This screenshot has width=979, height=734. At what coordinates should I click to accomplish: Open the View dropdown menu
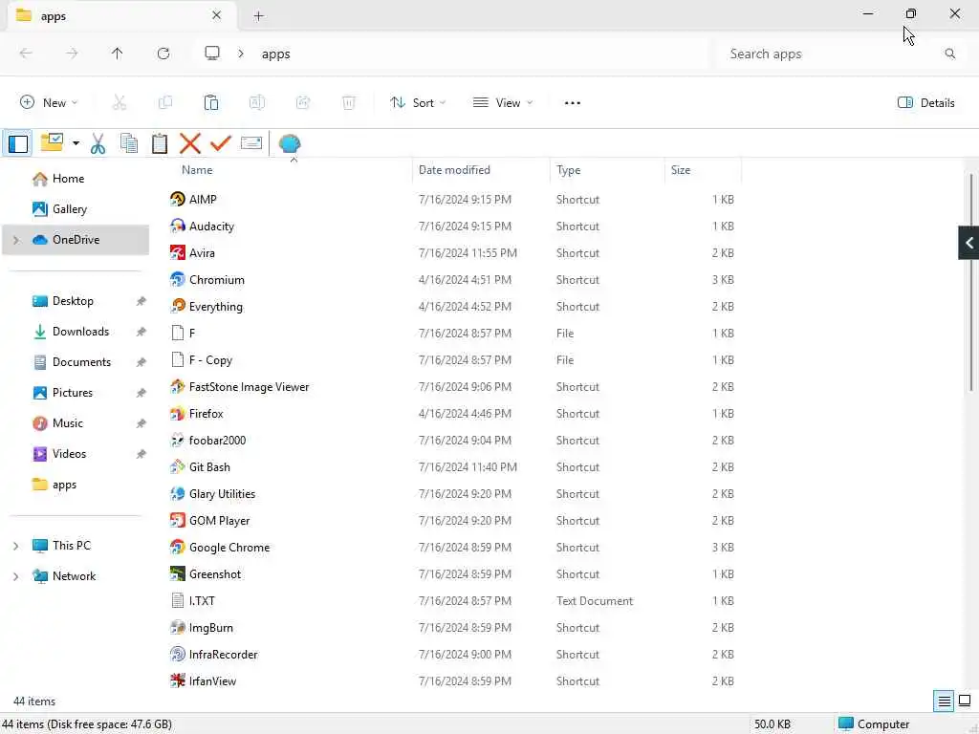coord(503,103)
